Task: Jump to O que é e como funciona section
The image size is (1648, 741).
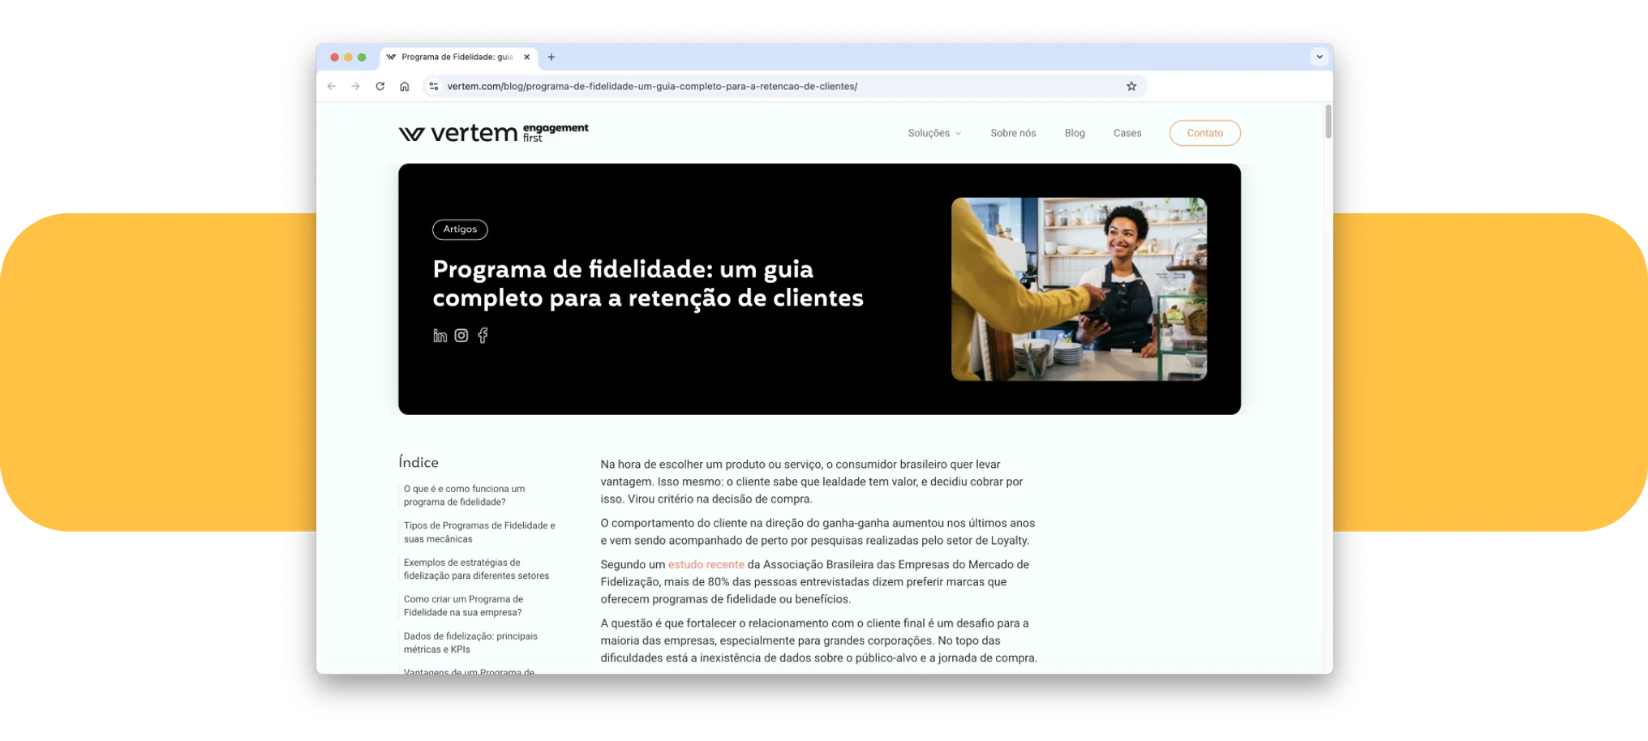Action: (464, 495)
